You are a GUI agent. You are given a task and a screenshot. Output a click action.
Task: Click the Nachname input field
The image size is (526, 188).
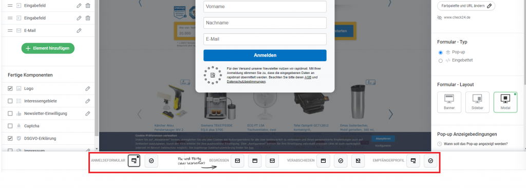point(265,23)
